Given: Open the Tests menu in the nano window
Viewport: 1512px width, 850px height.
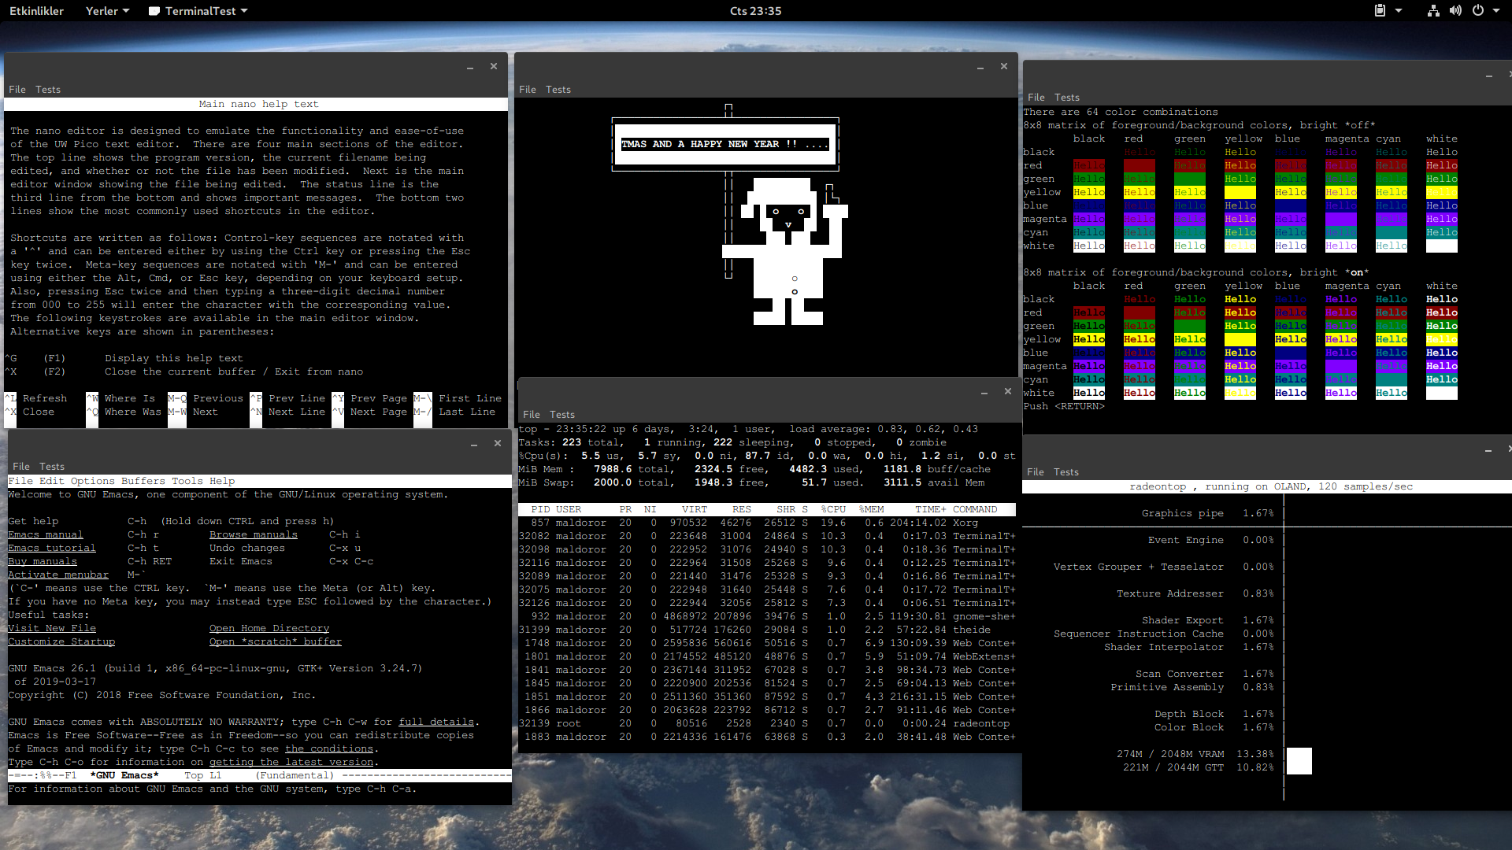Looking at the screenshot, I should (x=48, y=90).
